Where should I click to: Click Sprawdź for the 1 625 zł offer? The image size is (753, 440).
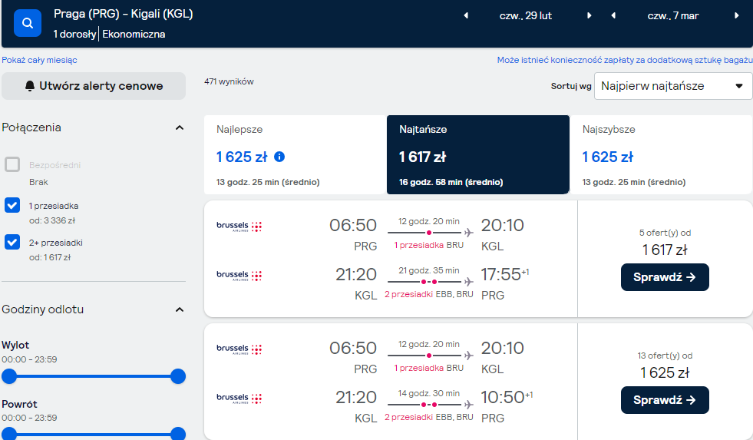pos(665,400)
